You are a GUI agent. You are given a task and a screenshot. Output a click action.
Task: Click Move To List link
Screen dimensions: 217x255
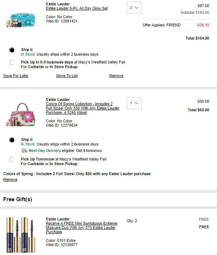(x=67, y=76)
